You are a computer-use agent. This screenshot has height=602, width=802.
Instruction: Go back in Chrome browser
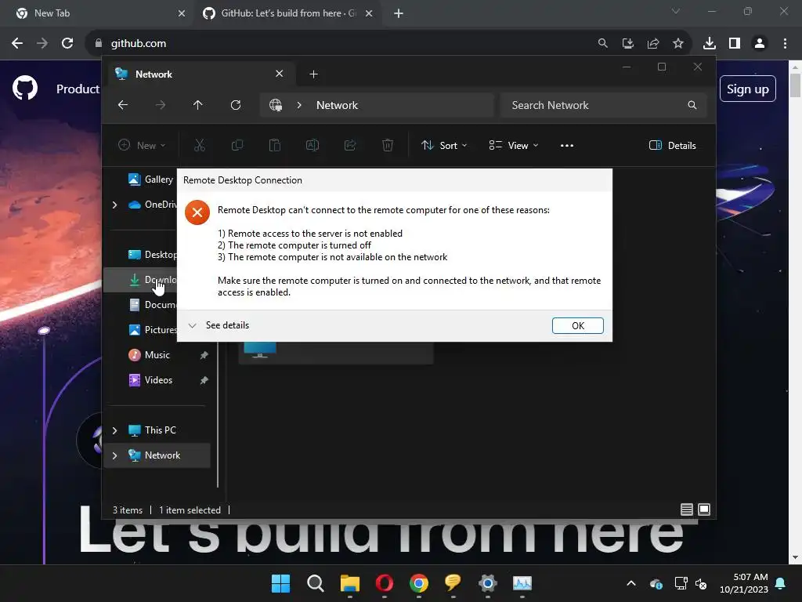(17, 43)
